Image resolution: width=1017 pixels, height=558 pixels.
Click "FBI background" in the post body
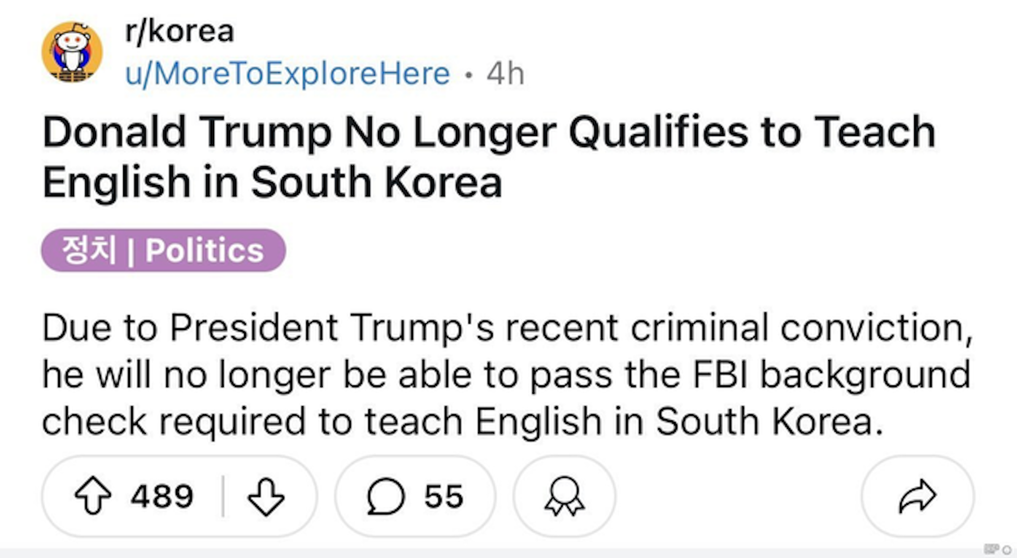point(831,374)
